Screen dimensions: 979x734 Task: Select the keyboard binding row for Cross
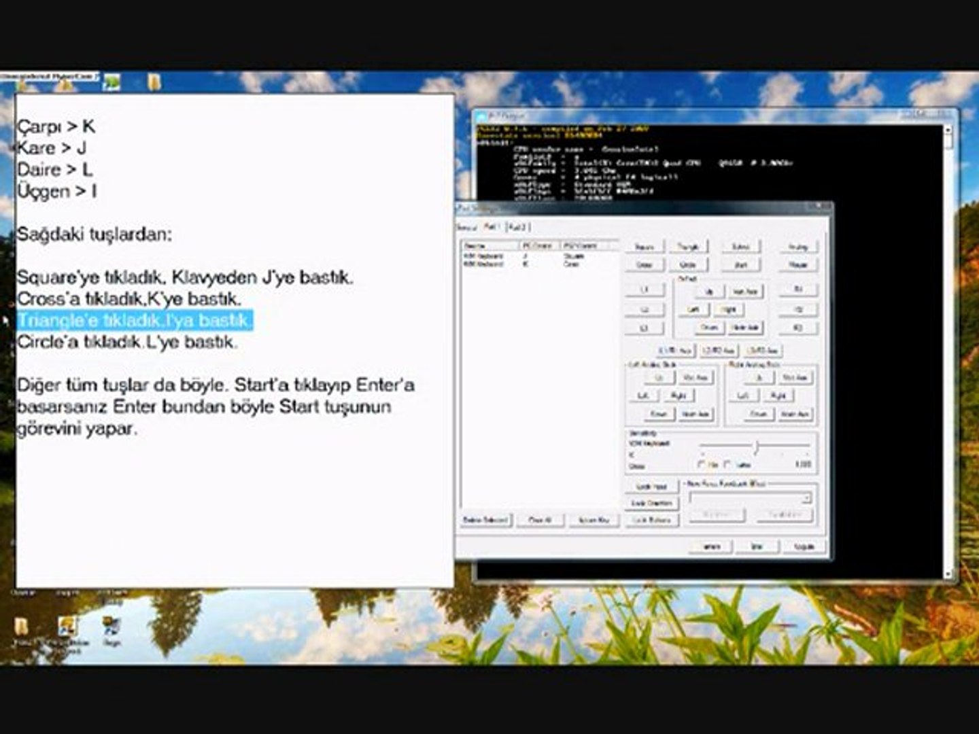click(x=540, y=264)
